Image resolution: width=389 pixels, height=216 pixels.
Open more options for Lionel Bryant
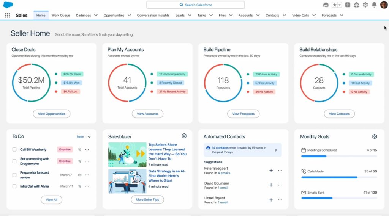point(280,200)
